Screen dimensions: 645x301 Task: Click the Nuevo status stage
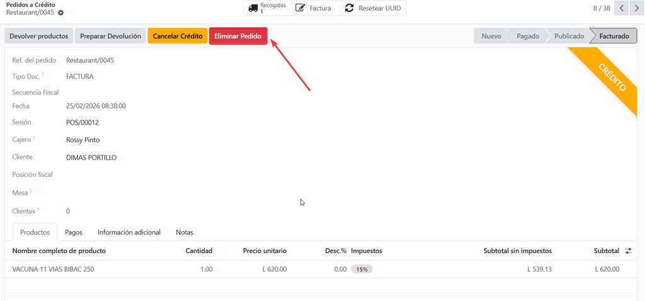491,36
